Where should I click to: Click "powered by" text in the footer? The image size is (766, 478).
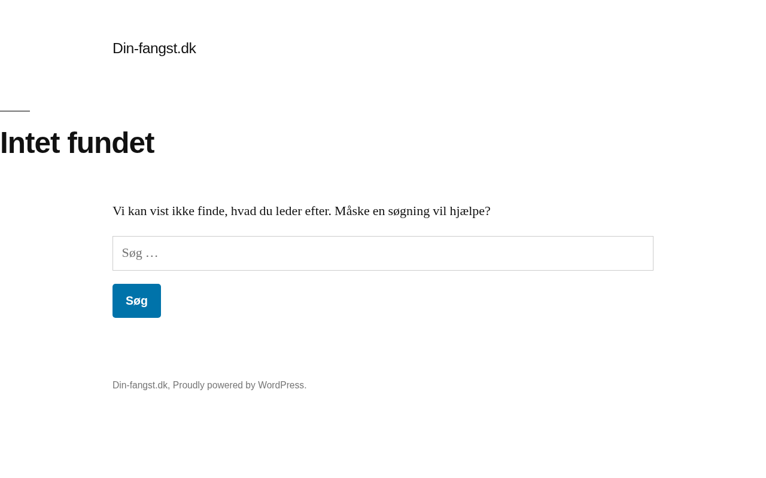[232, 385]
